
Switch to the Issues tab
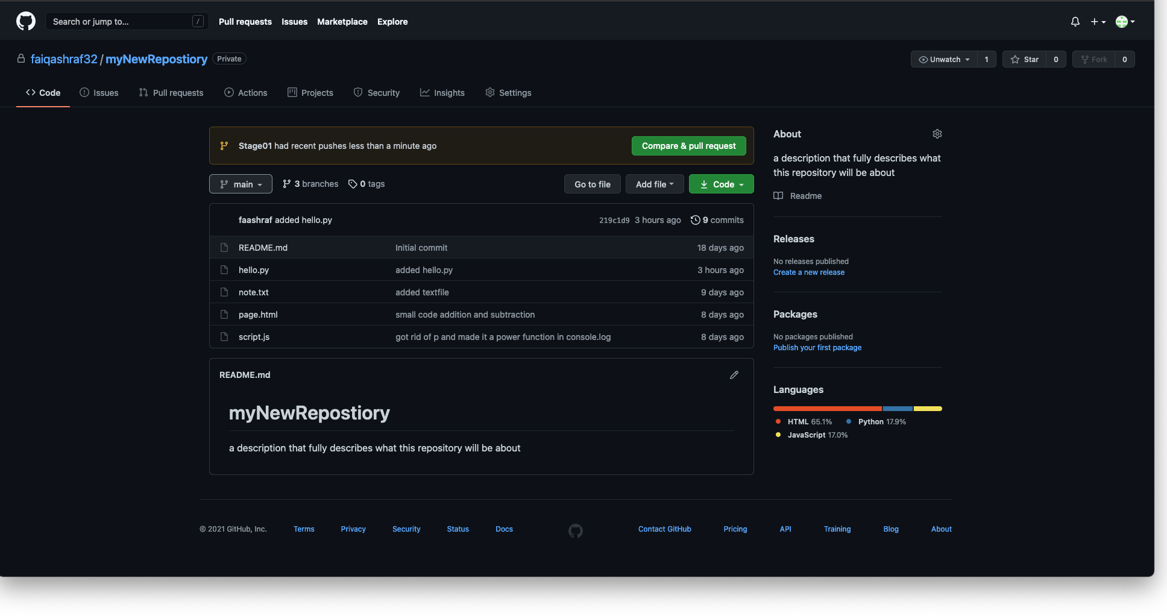pos(99,93)
